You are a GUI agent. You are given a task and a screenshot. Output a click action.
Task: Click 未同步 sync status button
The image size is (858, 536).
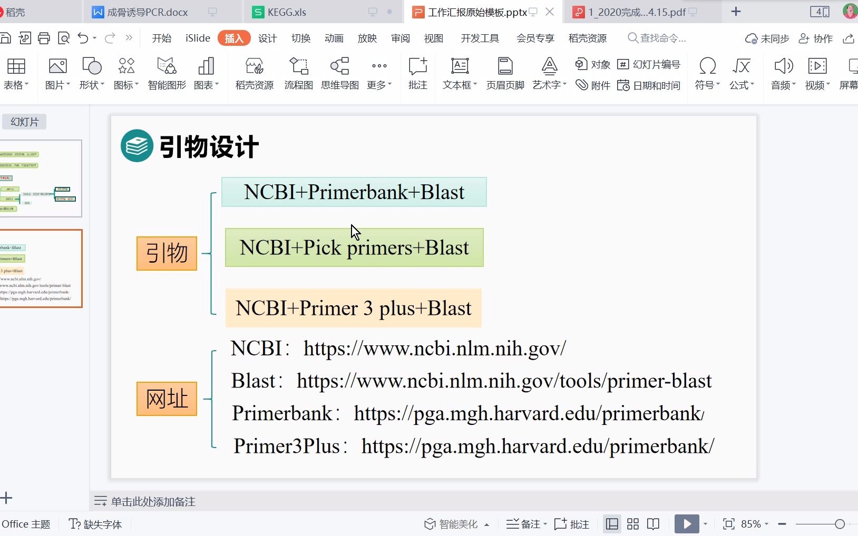(x=767, y=38)
